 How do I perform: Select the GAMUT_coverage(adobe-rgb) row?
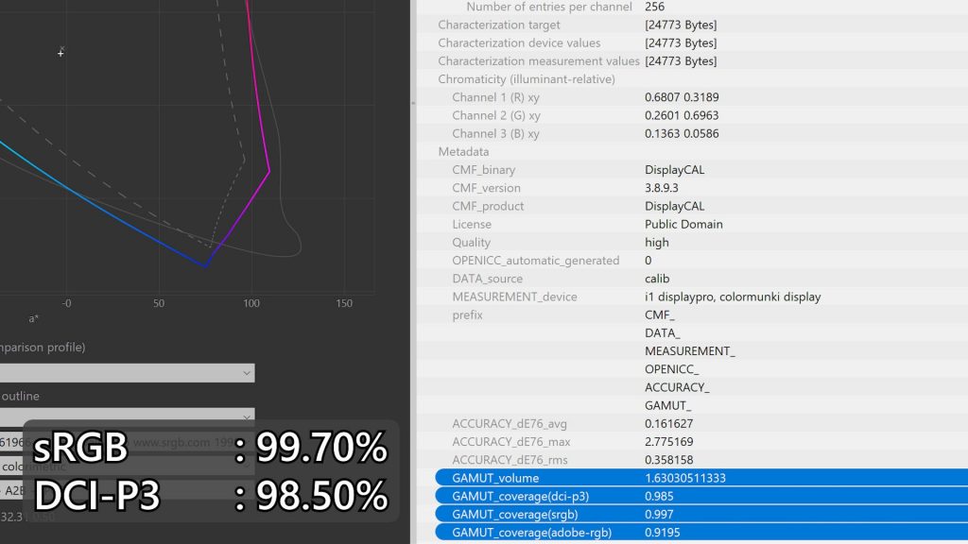(701, 533)
